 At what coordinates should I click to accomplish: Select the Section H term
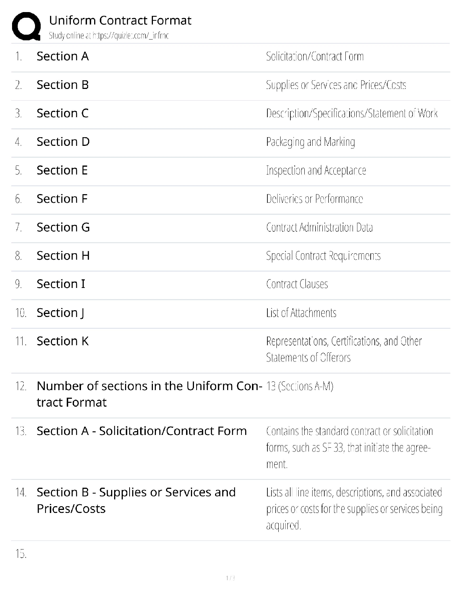(63, 256)
